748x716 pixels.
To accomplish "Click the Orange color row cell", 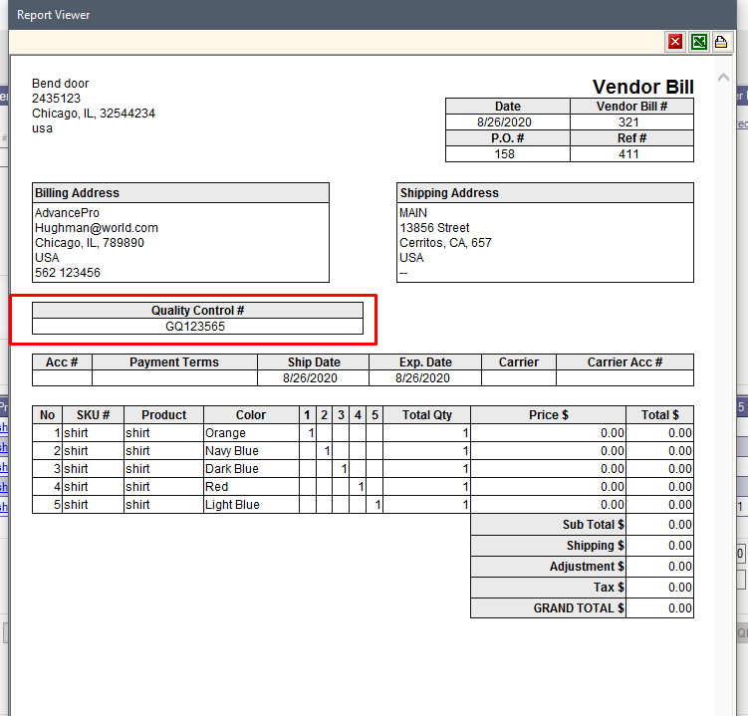I will 225,433.
